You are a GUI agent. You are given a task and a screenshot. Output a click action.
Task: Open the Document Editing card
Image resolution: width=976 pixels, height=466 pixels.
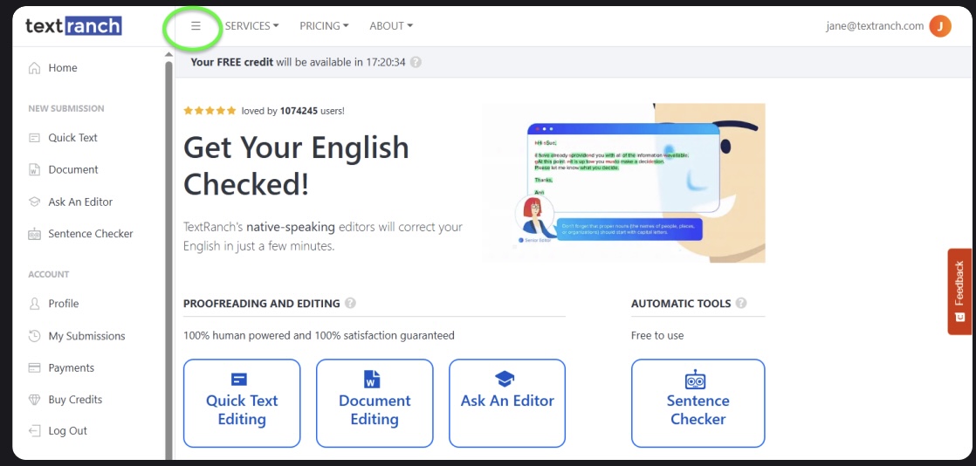click(x=375, y=403)
